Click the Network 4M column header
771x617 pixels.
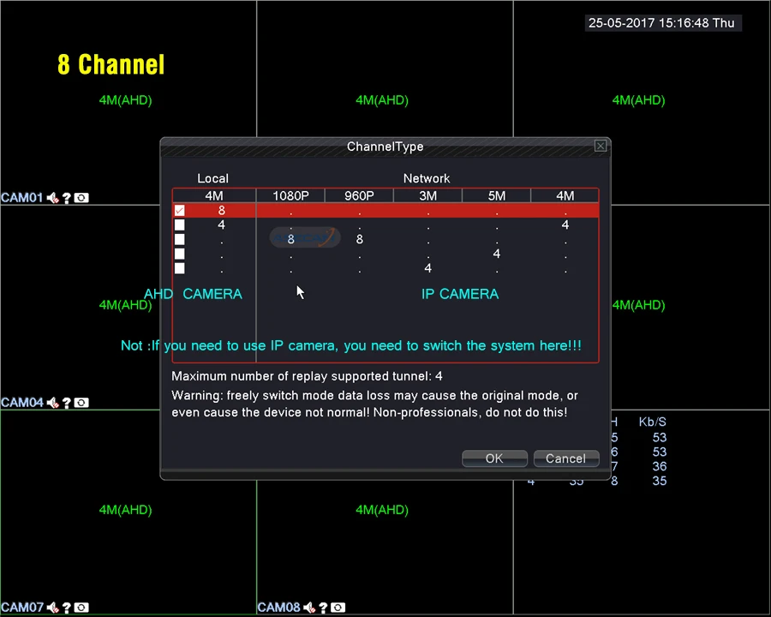tap(565, 195)
